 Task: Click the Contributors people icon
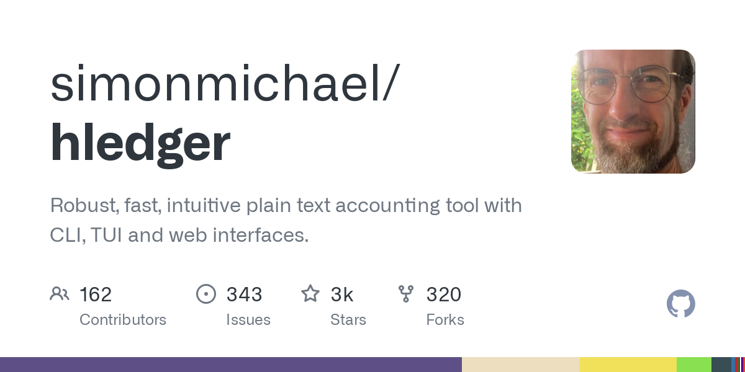coord(60,294)
